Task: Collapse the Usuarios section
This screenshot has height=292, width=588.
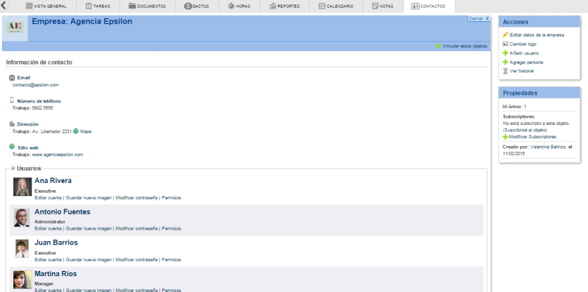Action: click(13, 168)
